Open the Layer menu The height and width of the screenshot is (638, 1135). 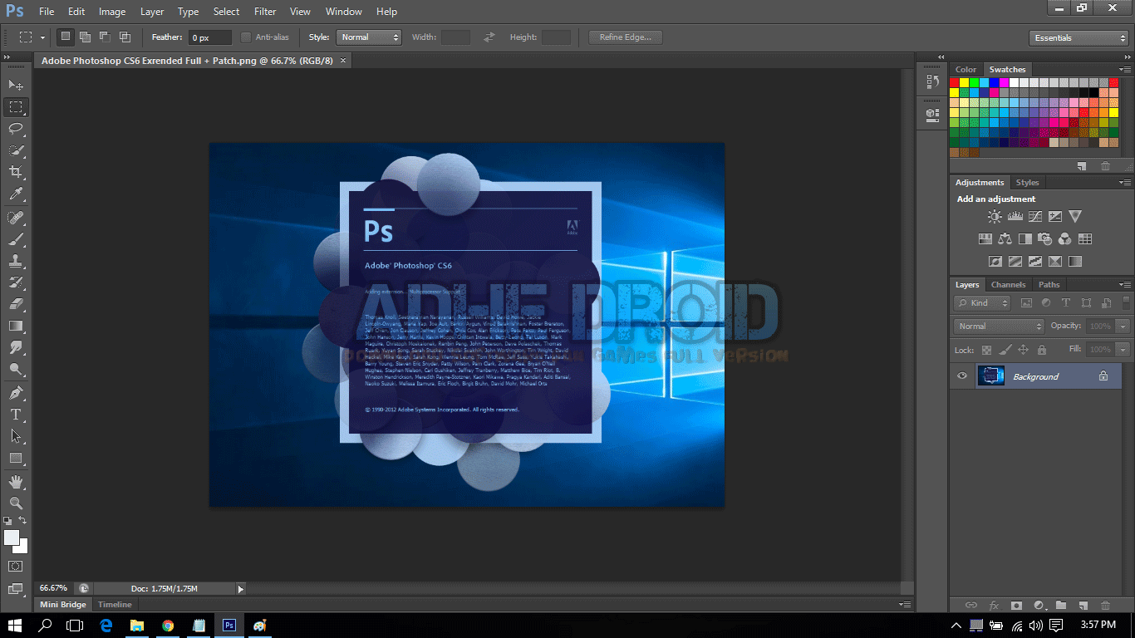click(x=152, y=12)
